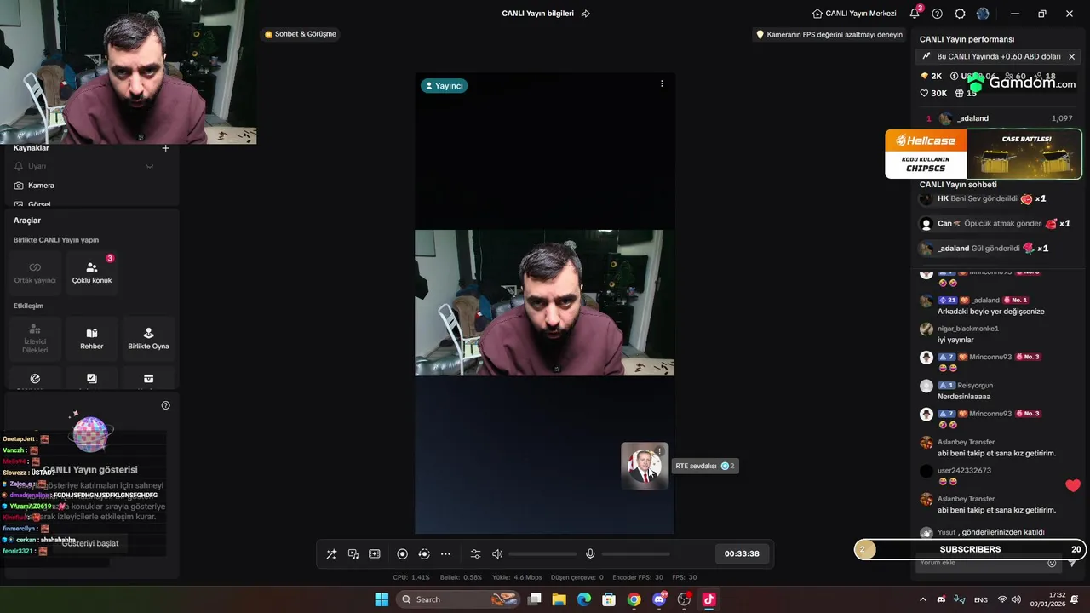
Task: Open the Sohbet & Görüşme tab
Action: pos(300,34)
